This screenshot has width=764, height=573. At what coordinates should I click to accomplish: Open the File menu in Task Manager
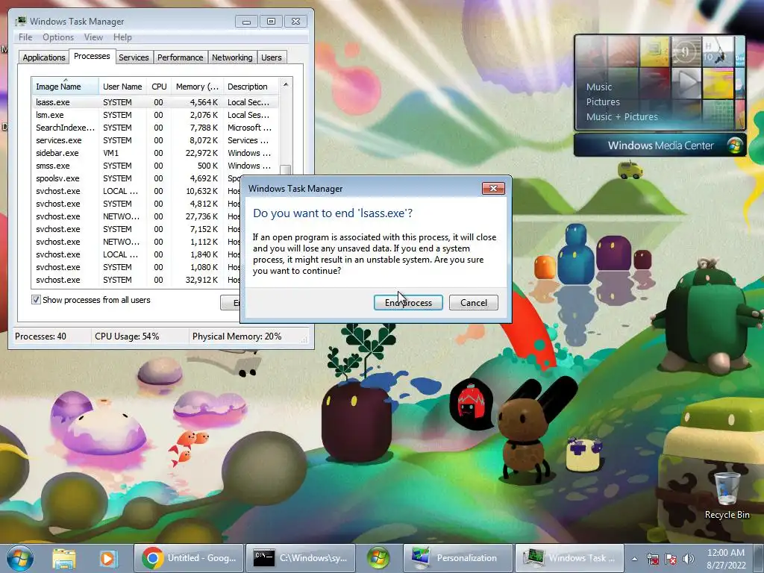(25, 37)
